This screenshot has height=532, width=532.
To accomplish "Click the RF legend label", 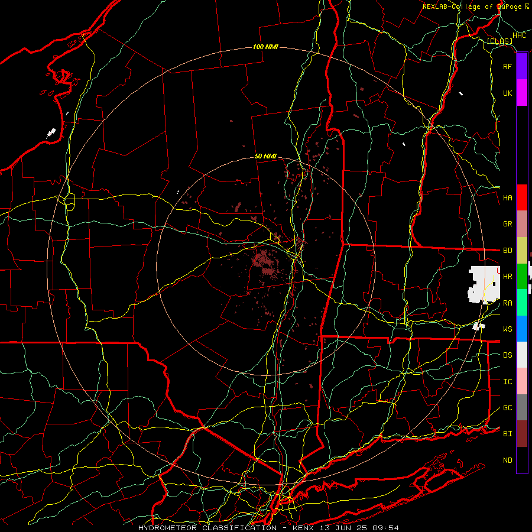I will click(x=508, y=66).
